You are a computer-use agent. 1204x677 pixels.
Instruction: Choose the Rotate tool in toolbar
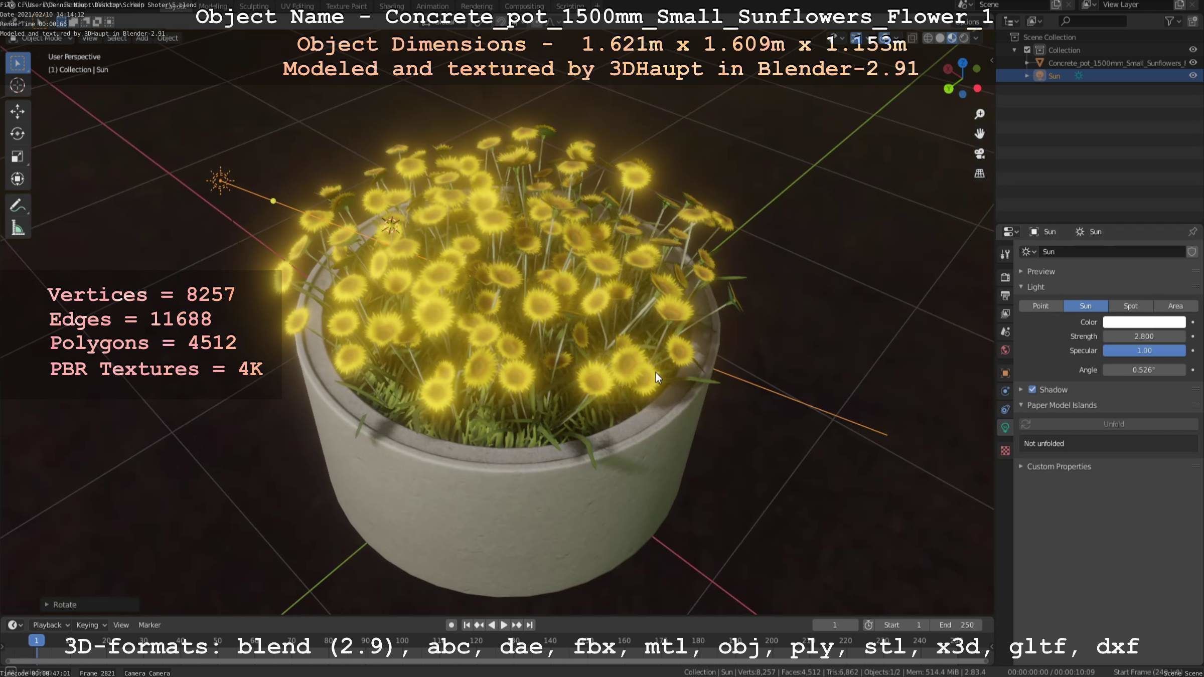pos(18,134)
